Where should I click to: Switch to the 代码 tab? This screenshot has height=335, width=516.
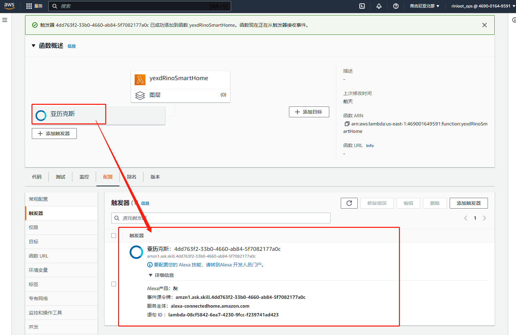pyautogui.click(x=37, y=177)
